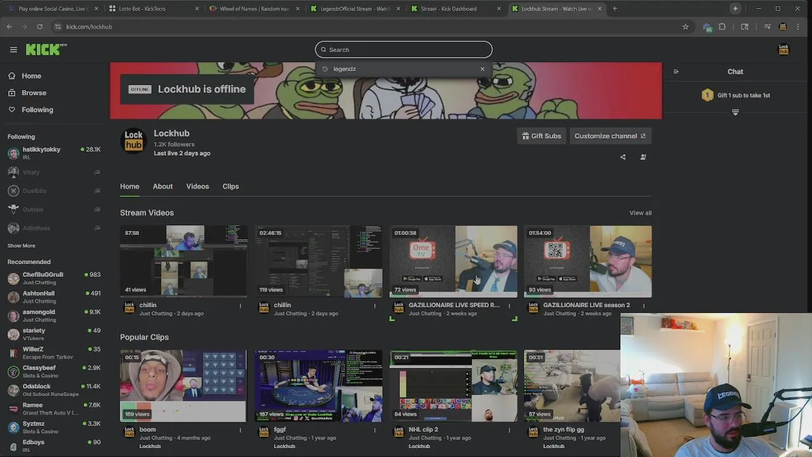
Task: Click the Kick search field
Action: 403,50
